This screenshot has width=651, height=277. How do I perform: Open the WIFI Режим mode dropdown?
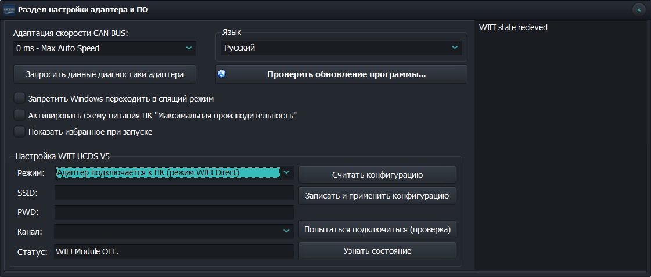286,172
